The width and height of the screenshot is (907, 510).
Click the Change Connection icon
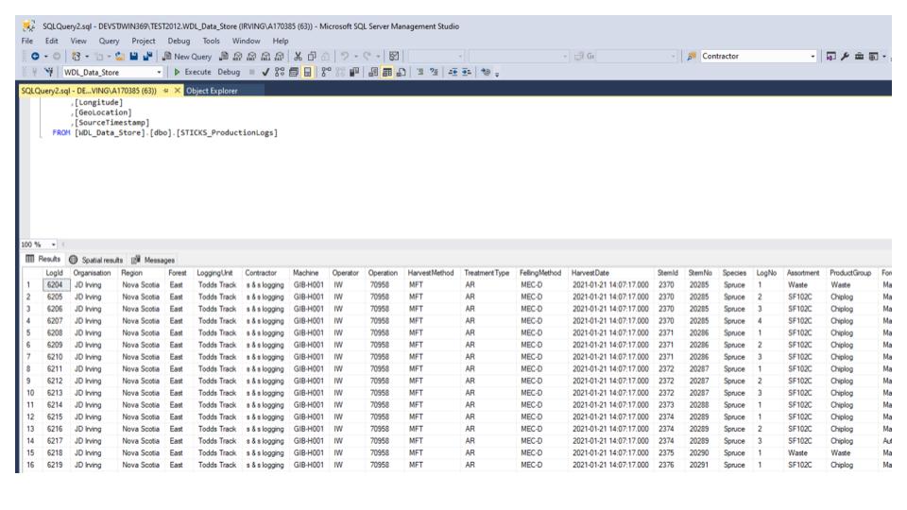click(x=48, y=73)
